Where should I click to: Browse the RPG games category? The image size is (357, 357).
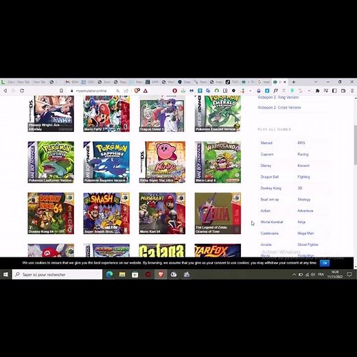[x=301, y=143]
